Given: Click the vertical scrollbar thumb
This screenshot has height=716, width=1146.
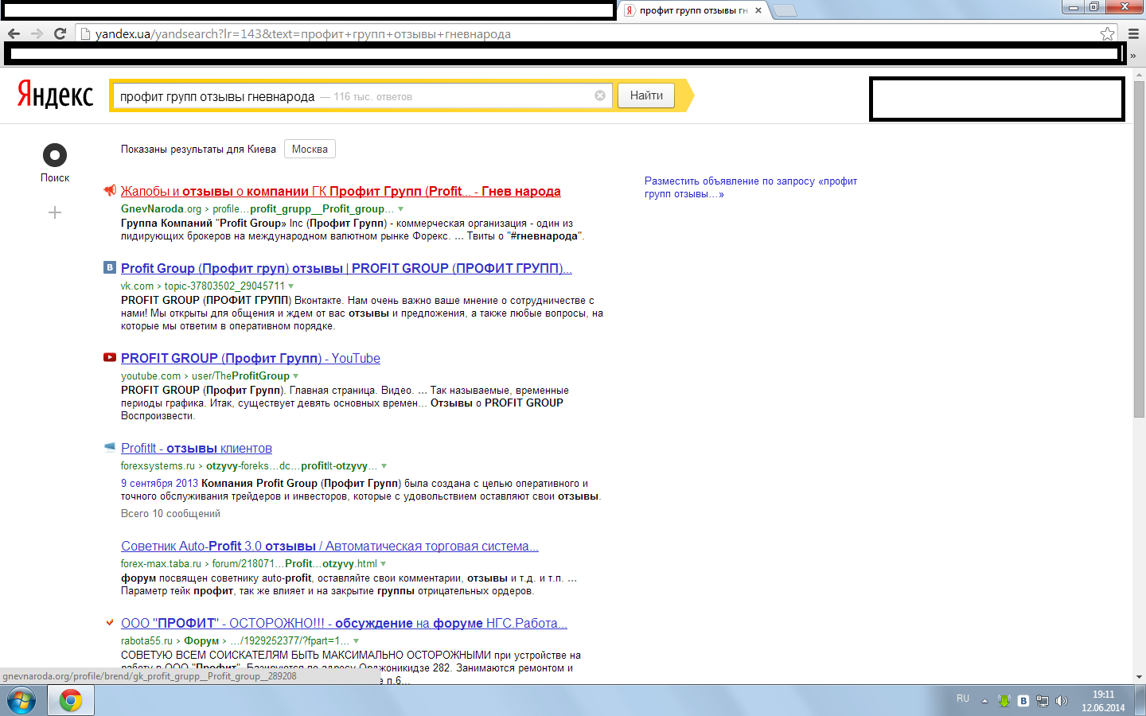Looking at the screenshot, I should pos(1139,247).
